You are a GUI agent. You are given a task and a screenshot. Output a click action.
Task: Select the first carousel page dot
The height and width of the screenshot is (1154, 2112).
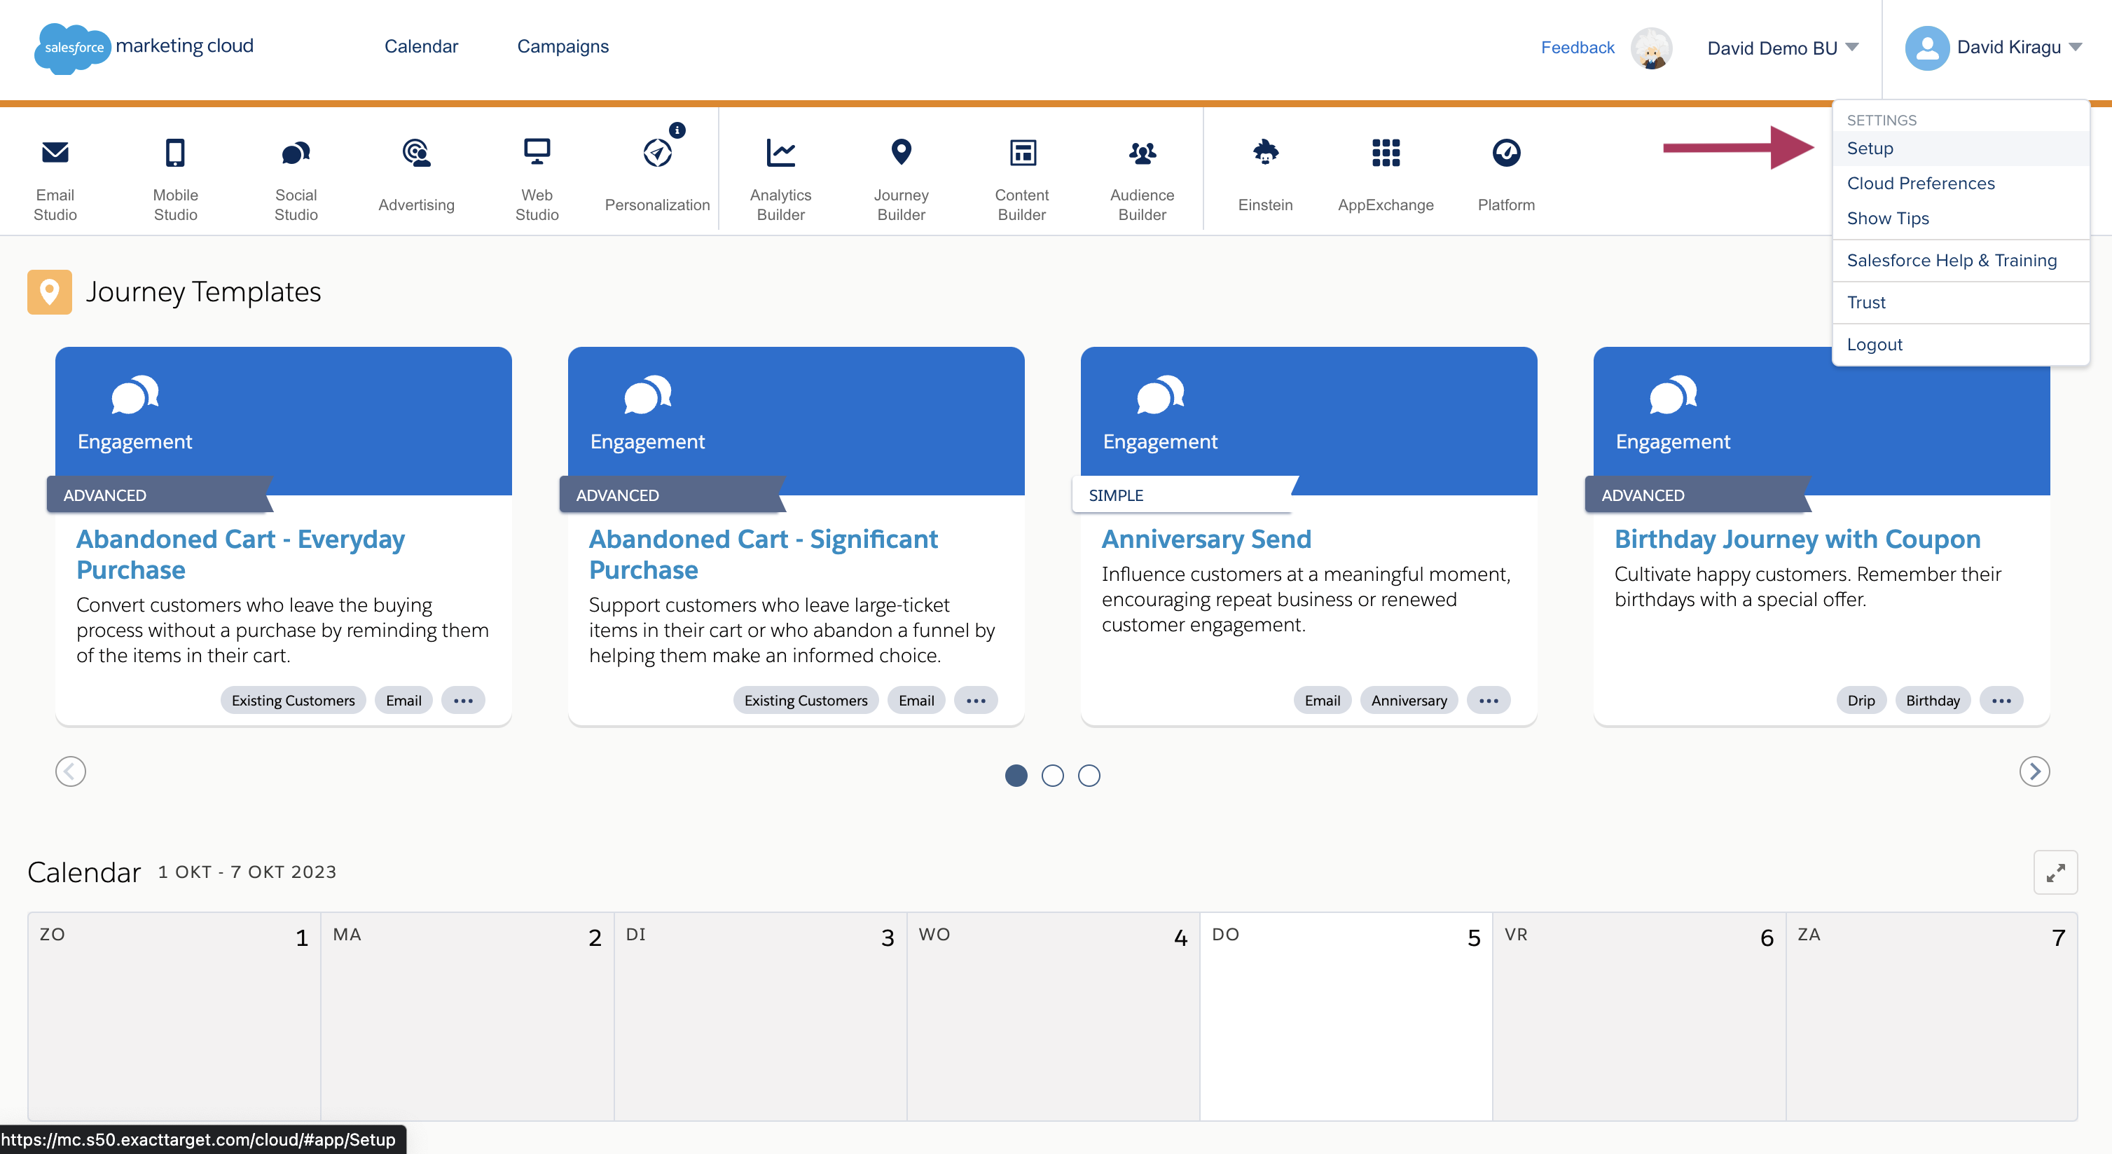point(1016,775)
